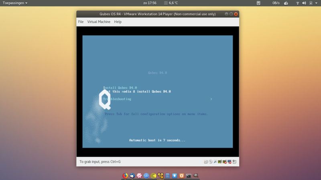
Task: Launch Firefox from the dock
Action: [125, 176]
